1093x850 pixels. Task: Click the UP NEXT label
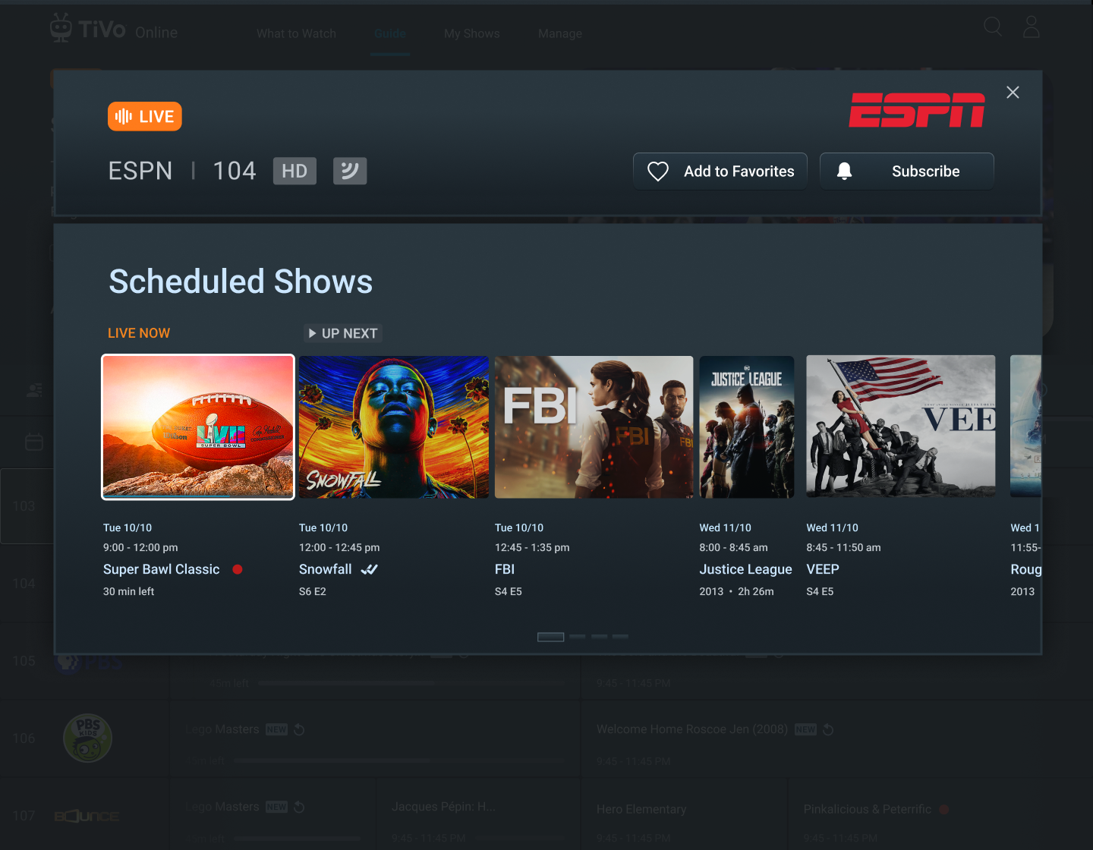[343, 333]
